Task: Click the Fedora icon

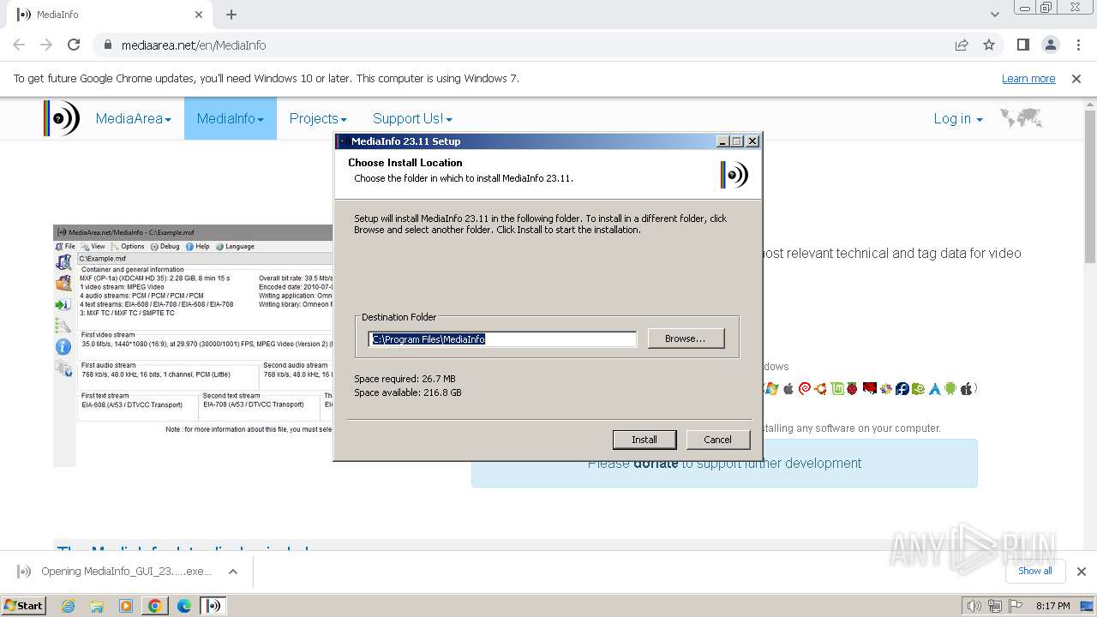Action: pos(902,388)
